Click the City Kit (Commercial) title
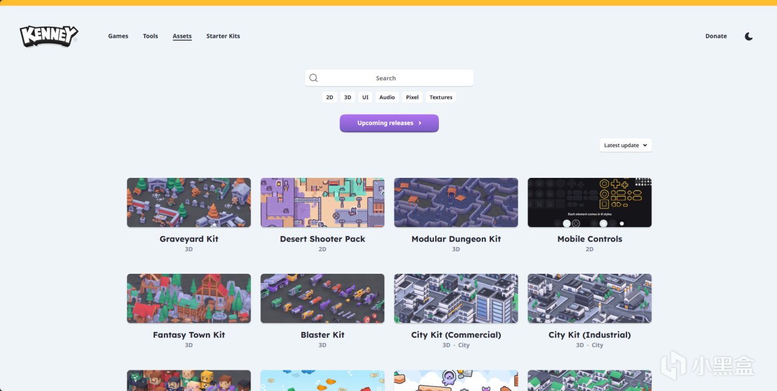777x391 pixels. 456,335
